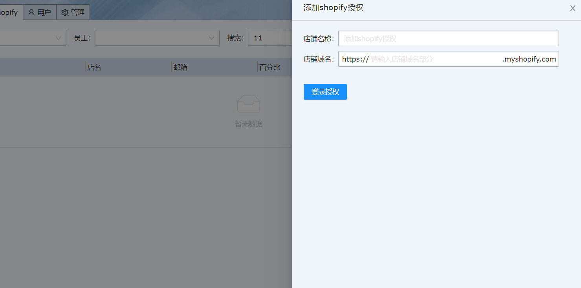Click the 店铺名称 input field
Viewport: 581px width, 288px height.
click(448, 38)
